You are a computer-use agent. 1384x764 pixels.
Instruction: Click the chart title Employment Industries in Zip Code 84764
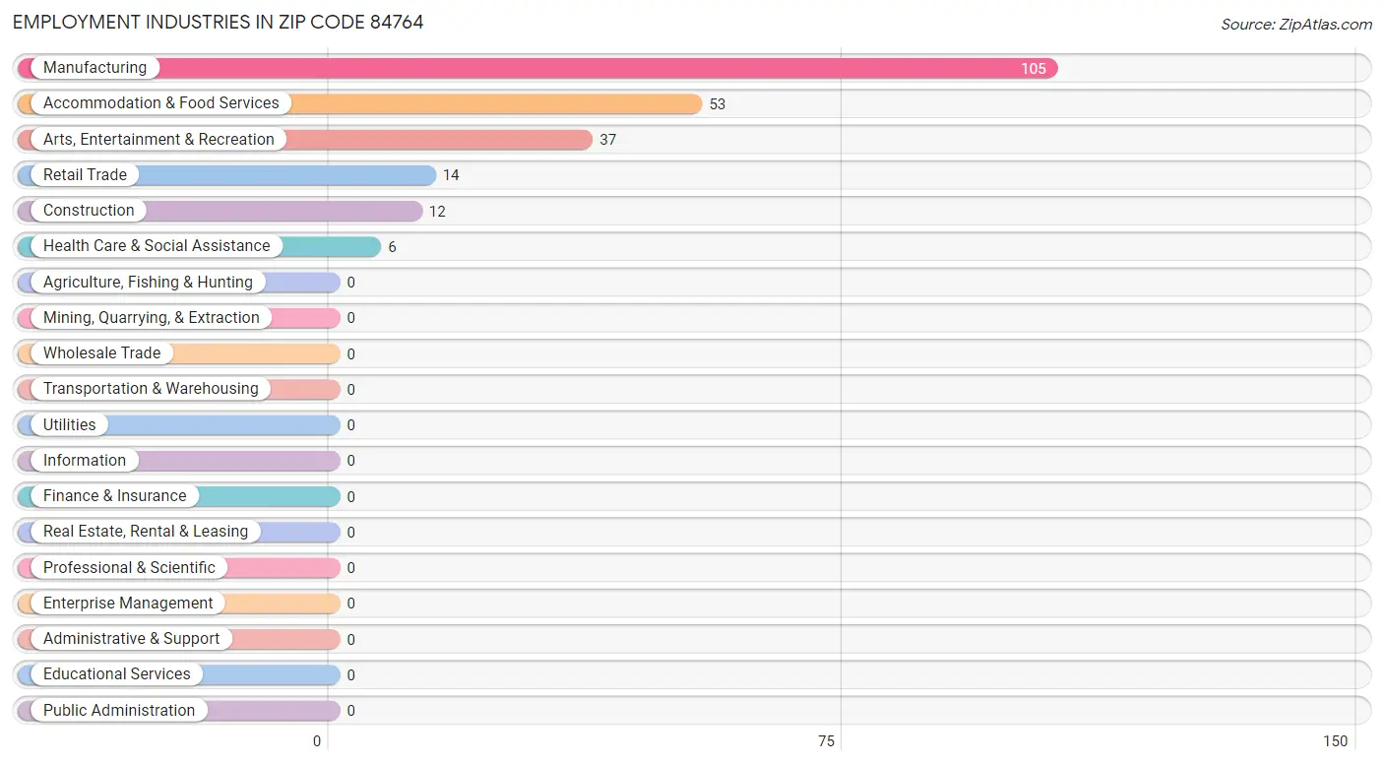(x=219, y=22)
